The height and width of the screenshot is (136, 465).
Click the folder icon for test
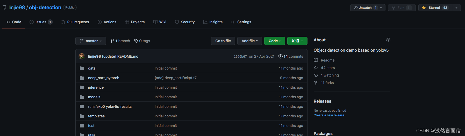tap(82, 126)
